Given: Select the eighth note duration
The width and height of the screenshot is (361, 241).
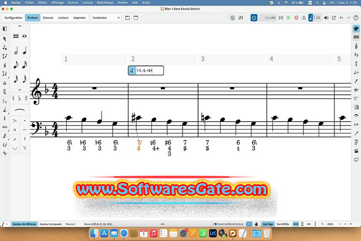Looking at the screenshot, I should pos(16,65).
